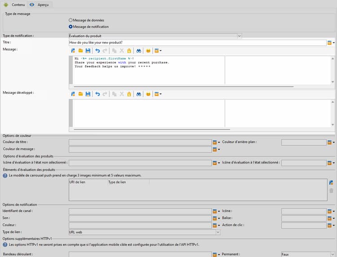Open find with the Message toolbar binoculars
The width and height of the screenshot is (337, 257).
click(x=139, y=51)
